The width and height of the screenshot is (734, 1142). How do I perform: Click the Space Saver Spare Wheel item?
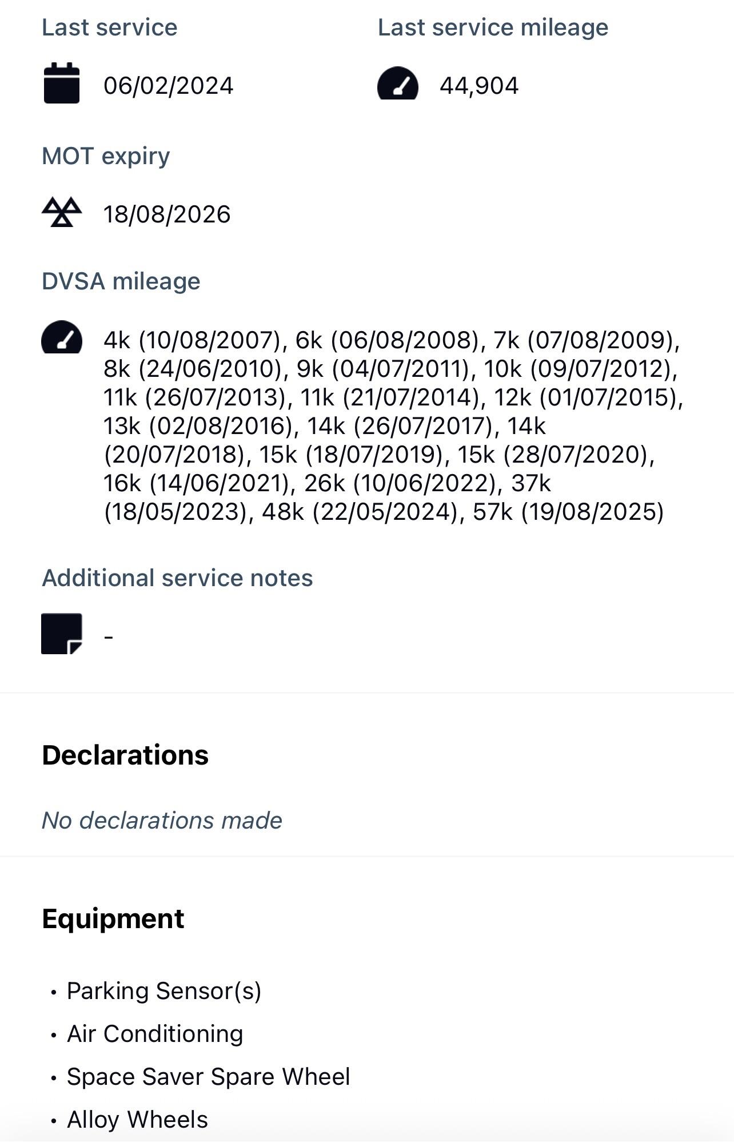(208, 1077)
